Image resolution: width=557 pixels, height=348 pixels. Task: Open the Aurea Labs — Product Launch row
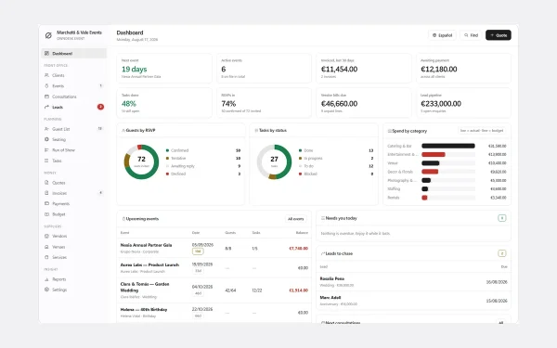point(214,268)
